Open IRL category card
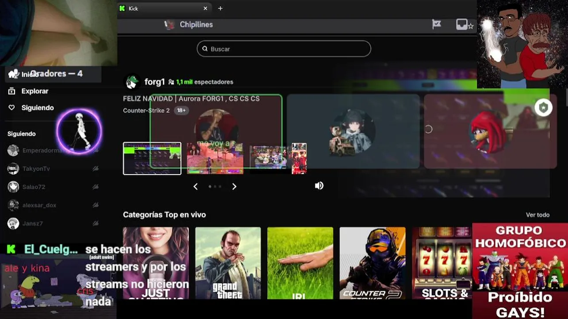Screen dimensions: 568x319 (300, 263)
